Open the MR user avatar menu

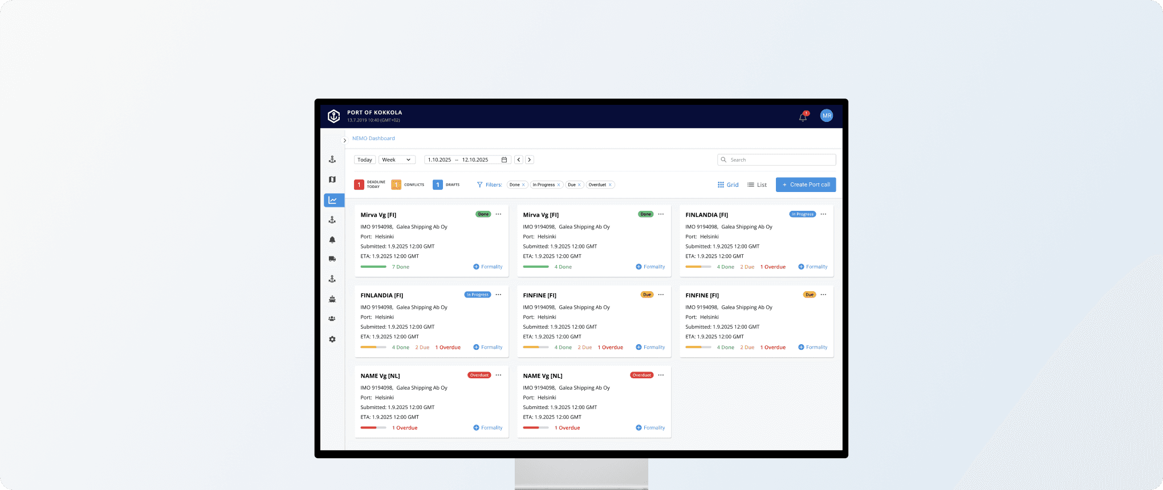(x=827, y=116)
